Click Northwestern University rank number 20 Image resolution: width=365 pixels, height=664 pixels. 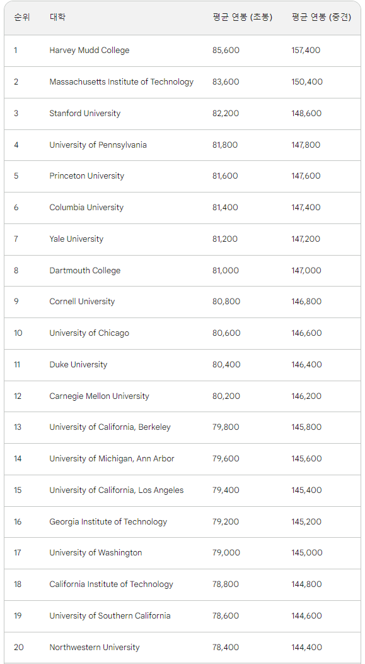19,648
